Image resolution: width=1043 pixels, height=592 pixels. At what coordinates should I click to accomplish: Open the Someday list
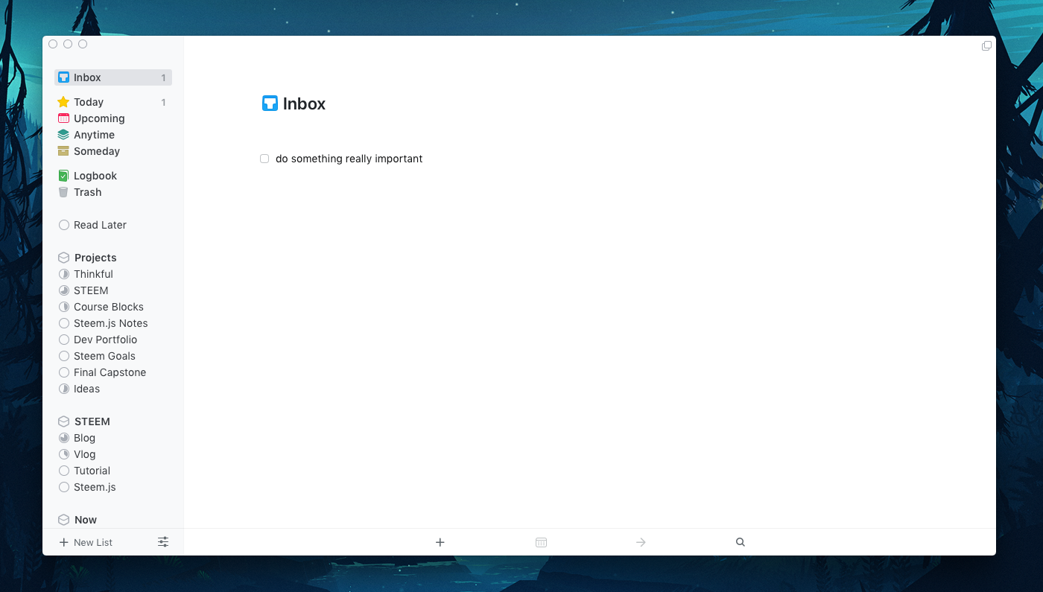click(x=113, y=151)
